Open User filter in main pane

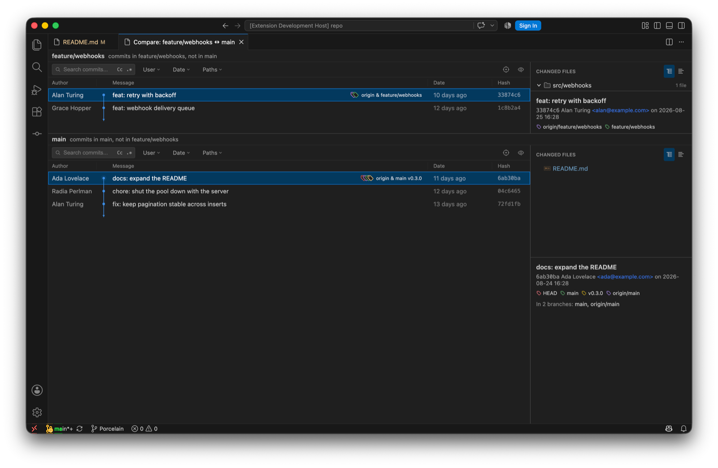pos(151,153)
